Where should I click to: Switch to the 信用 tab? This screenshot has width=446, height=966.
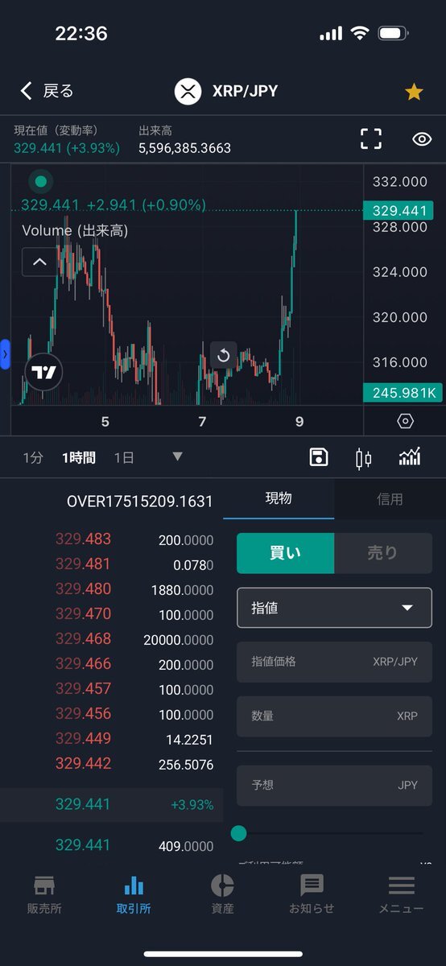(390, 499)
